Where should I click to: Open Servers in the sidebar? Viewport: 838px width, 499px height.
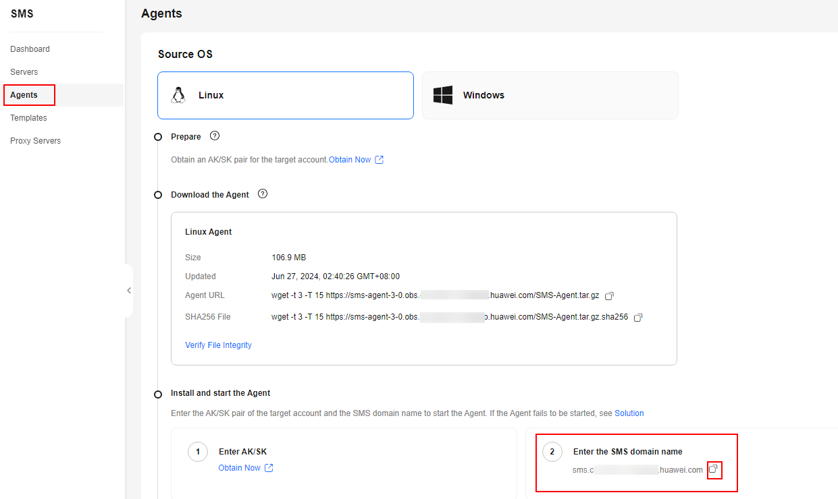(24, 72)
